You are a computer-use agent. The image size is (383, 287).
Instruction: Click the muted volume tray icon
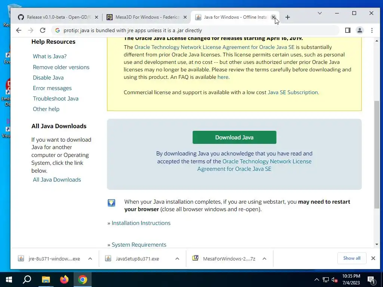point(334,280)
